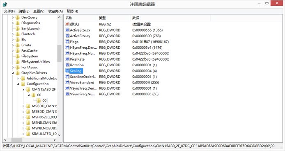The image size is (285, 151).
Task: Click the DWORD icon beside HSyncFreq.Nu...
Action: [67, 53]
